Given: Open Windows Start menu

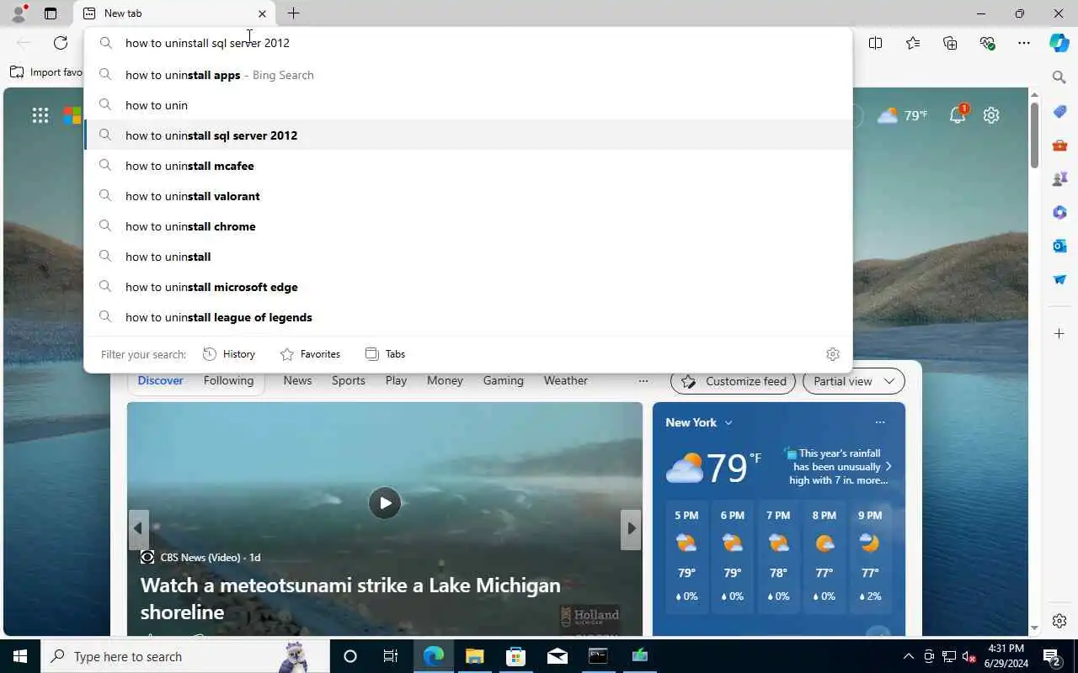Looking at the screenshot, I should [x=20, y=656].
